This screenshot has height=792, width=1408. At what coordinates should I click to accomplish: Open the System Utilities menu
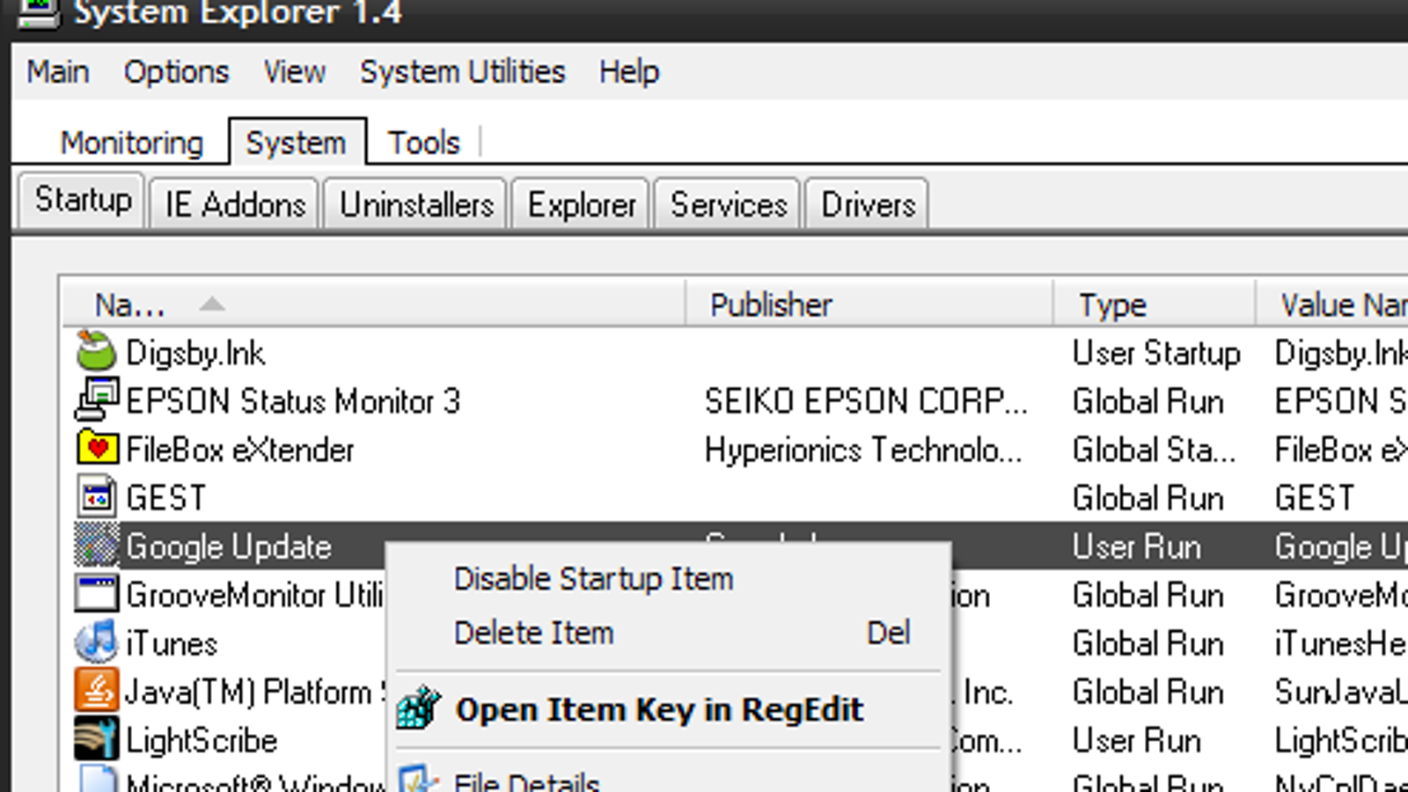coord(462,71)
